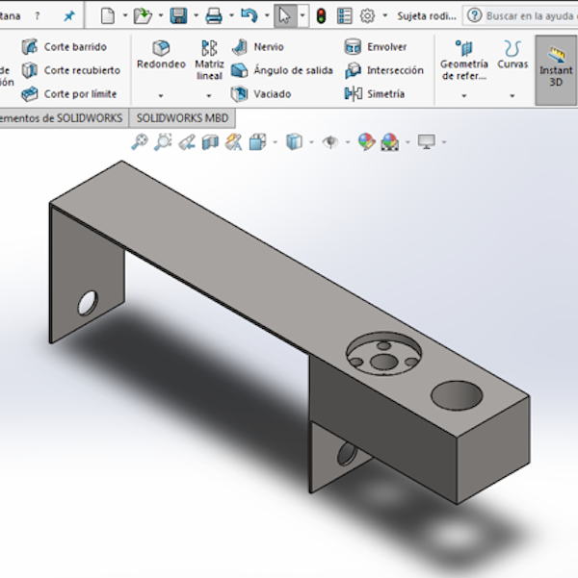Click the Rebuild traffic light icon
The image size is (578, 578).
click(322, 15)
